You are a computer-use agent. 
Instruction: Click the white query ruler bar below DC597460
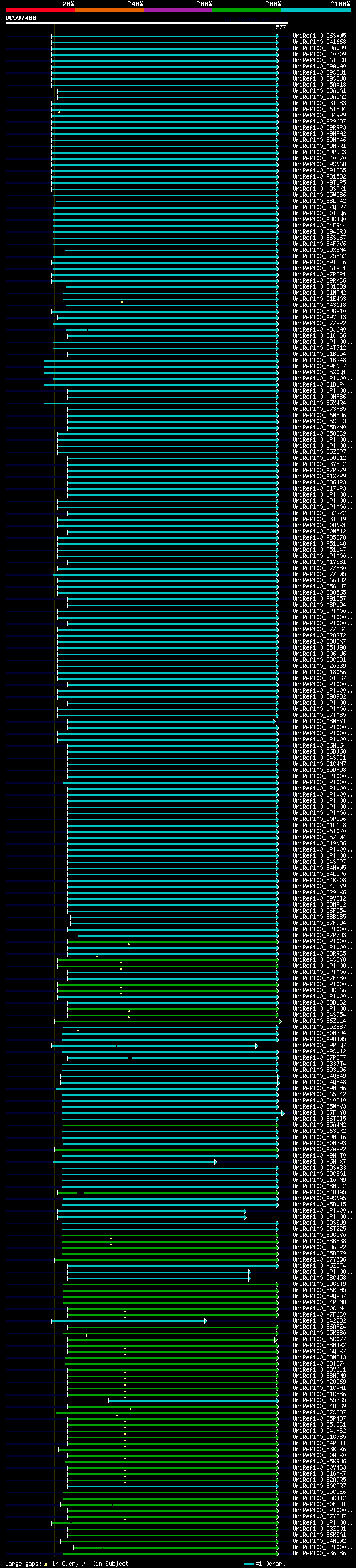(147, 22)
